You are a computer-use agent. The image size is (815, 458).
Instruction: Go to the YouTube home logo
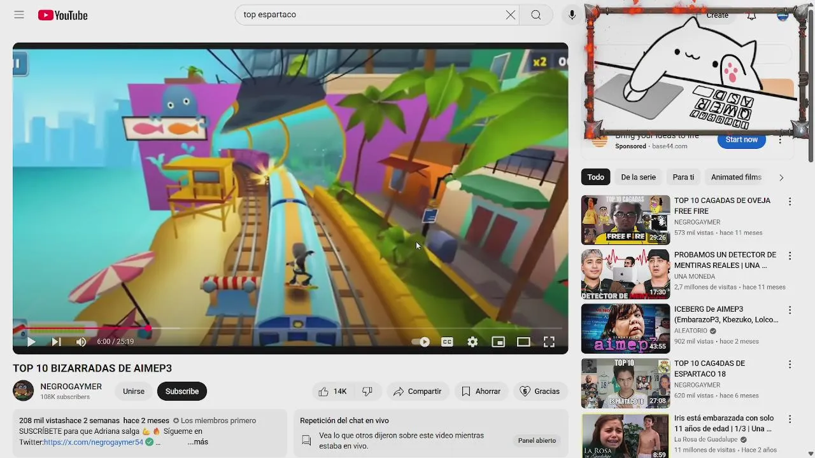coord(62,15)
